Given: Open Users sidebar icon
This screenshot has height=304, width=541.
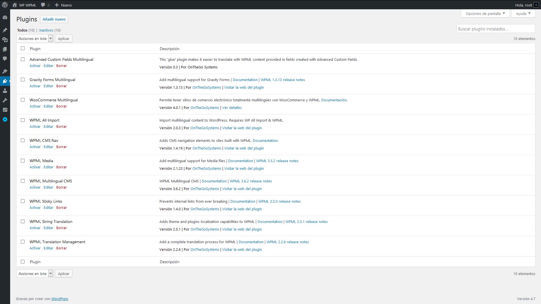Looking at the screenshot, I should (x=5, y=91).
